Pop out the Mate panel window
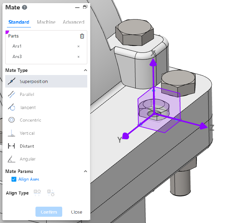227x223 pixels. [x=85, y=7]
